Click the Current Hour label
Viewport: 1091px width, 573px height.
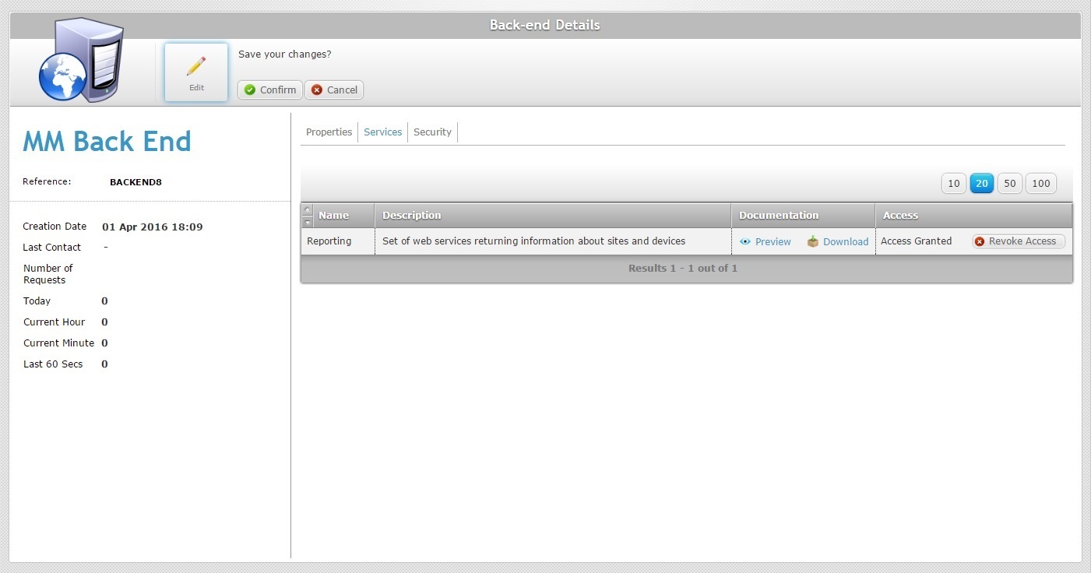[55, 322]
